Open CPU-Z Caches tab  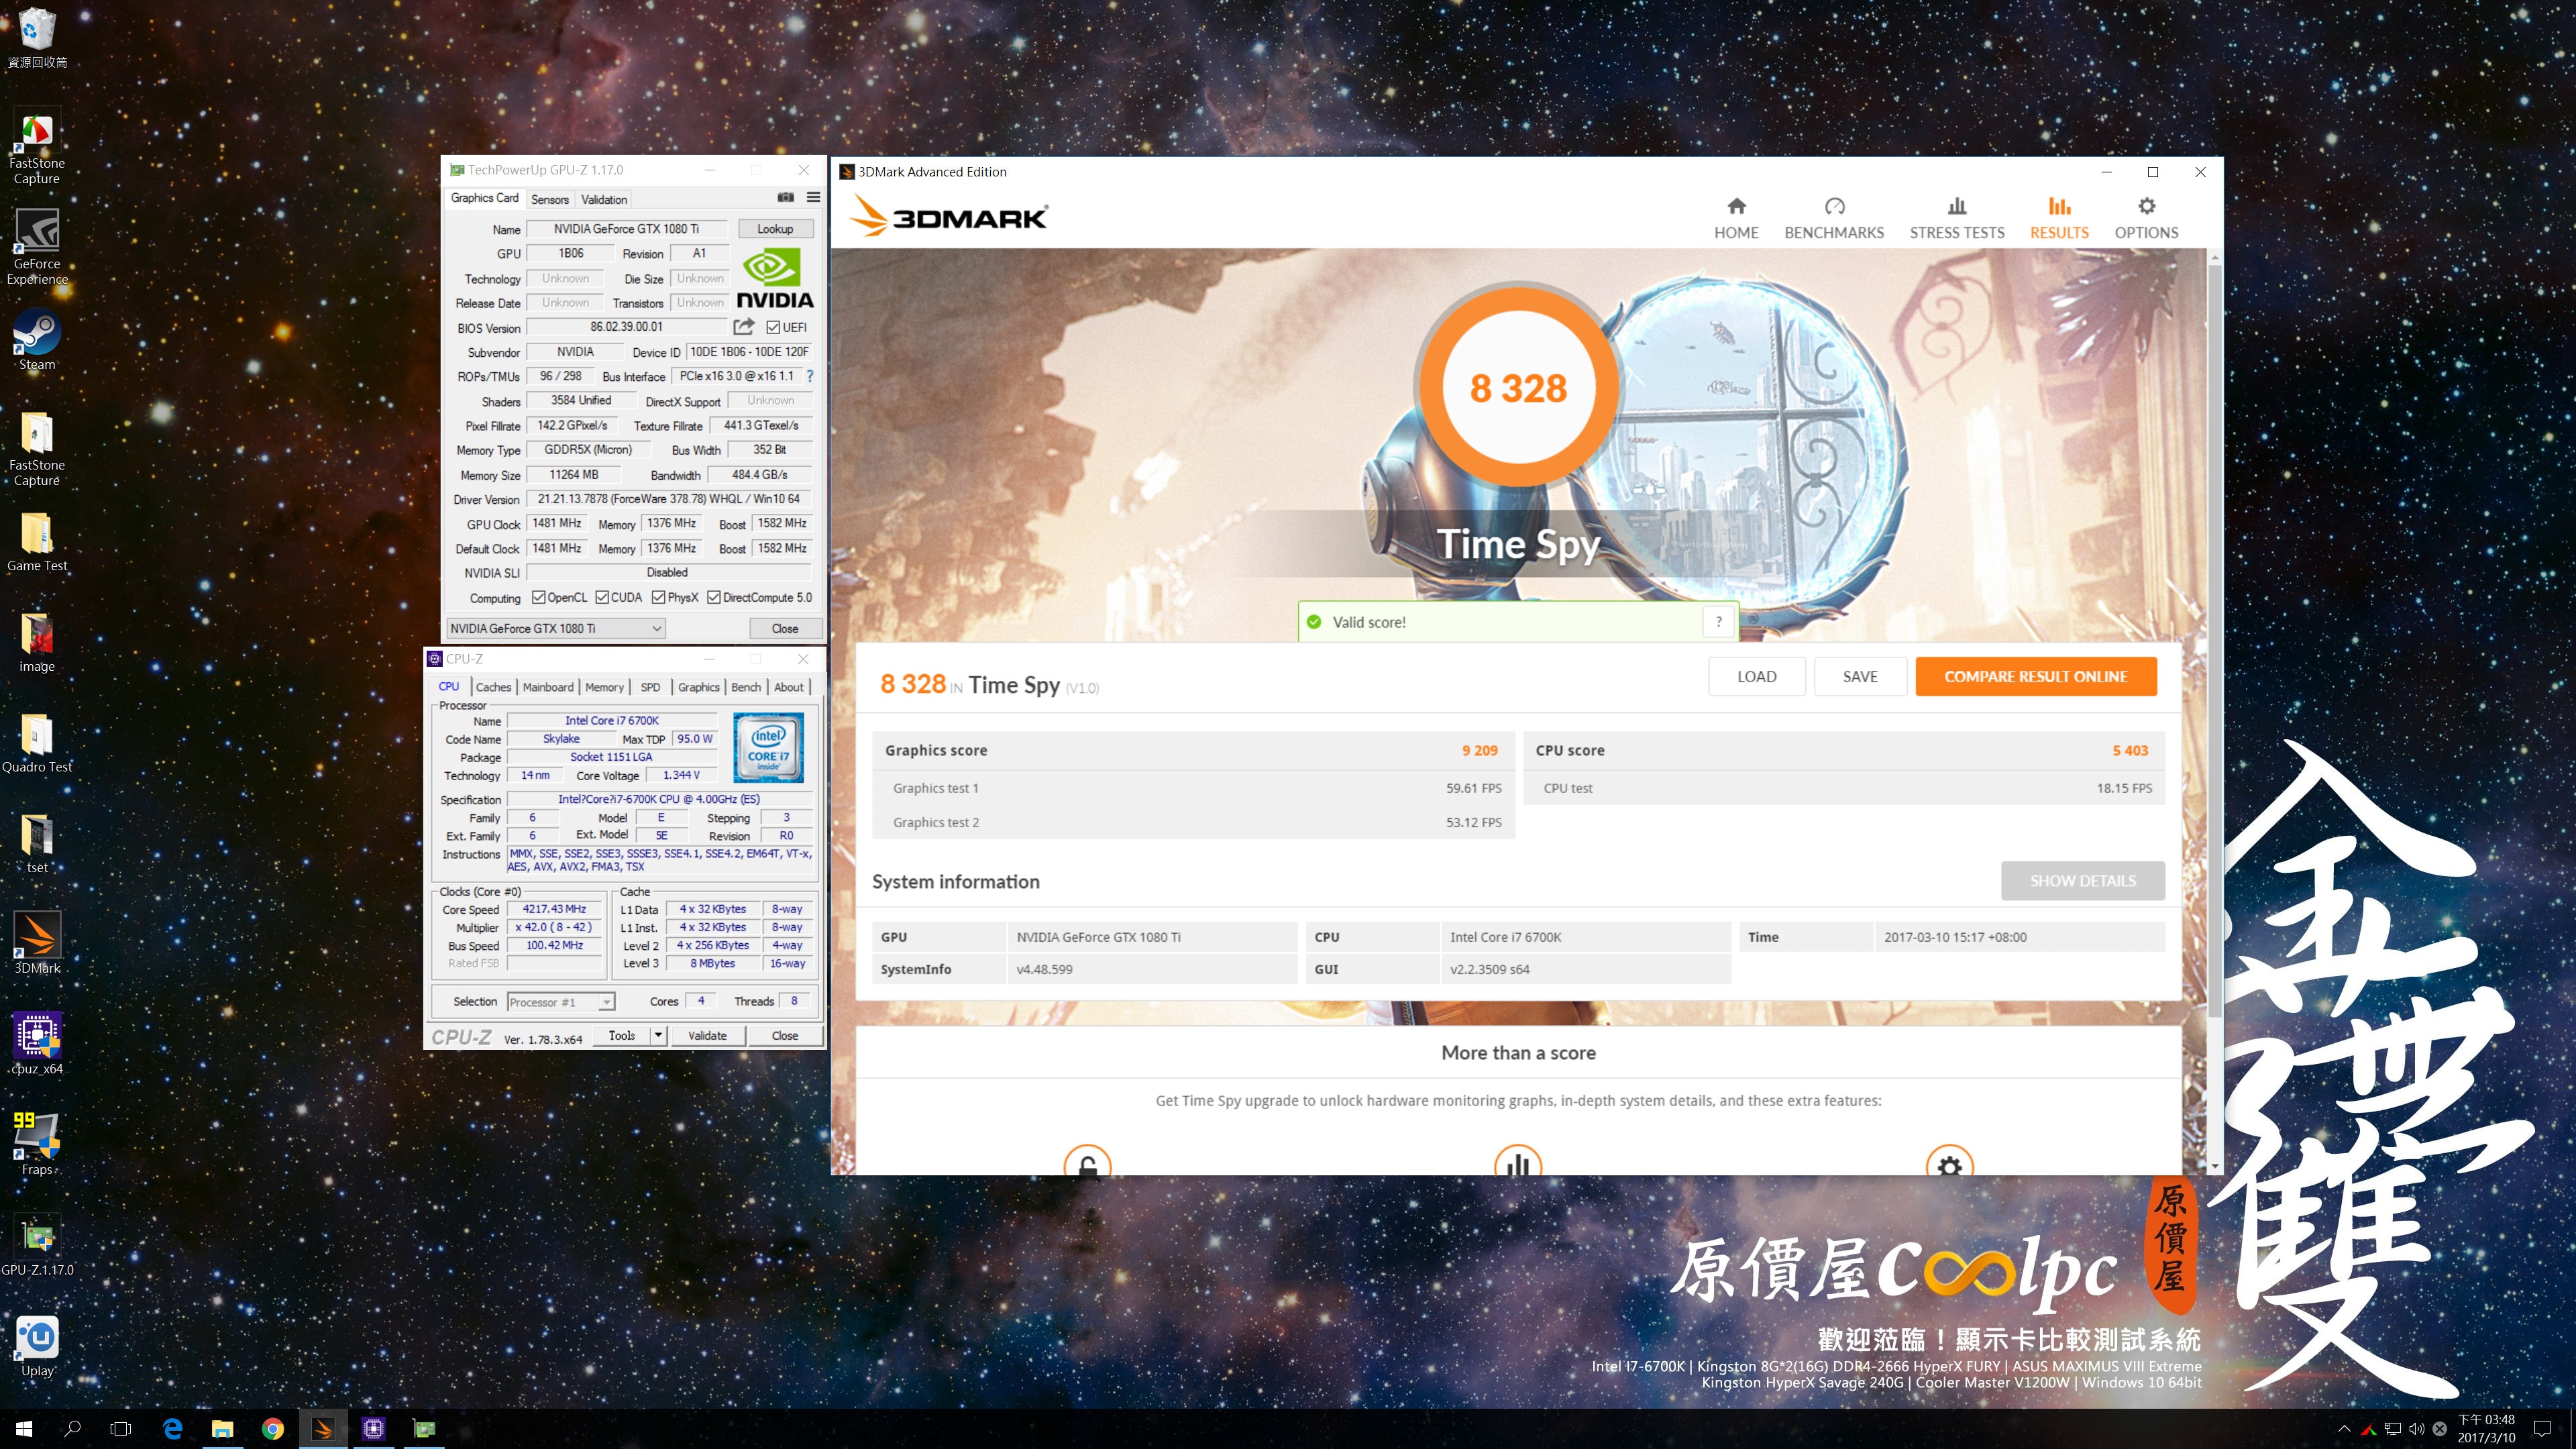pyautogui.click(x=493, y=687)
